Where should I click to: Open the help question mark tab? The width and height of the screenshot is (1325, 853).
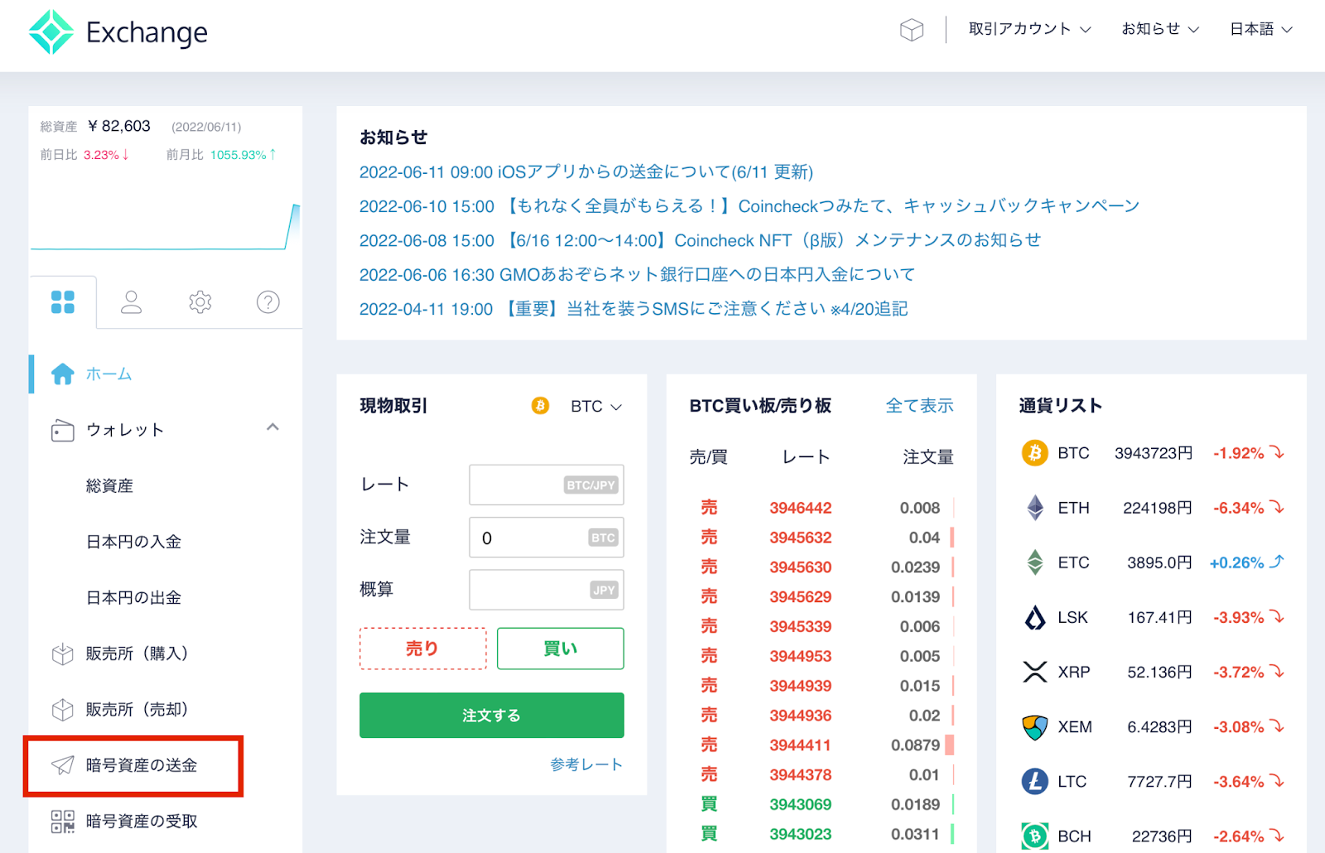tap(267, 302)
